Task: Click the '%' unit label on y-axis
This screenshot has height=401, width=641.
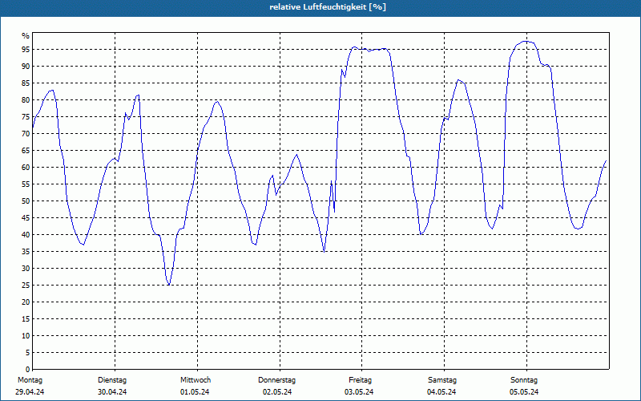Action: [26, 36]
